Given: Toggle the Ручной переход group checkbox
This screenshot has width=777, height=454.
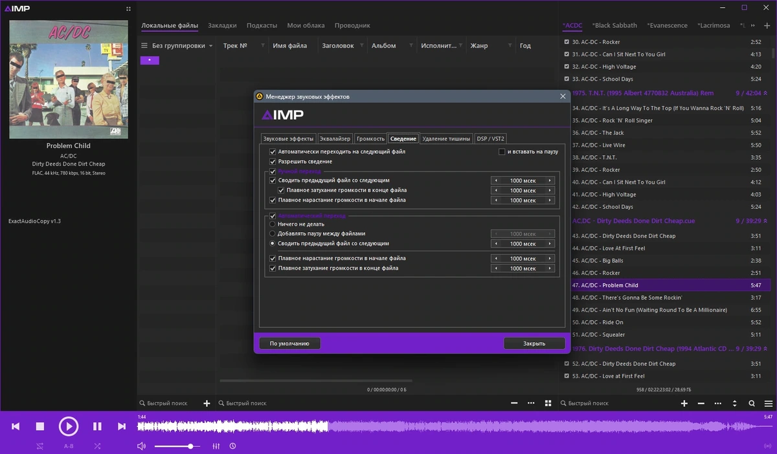Looking at the screenshot, I should coord(273,171).
